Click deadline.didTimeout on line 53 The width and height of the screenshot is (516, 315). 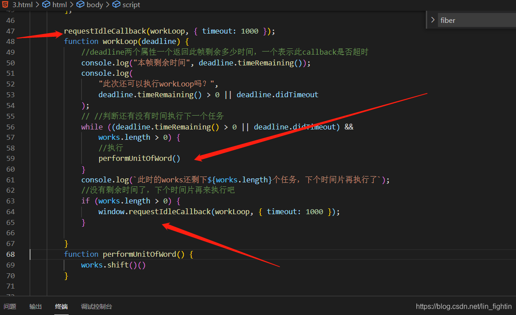tap(277, 95)
